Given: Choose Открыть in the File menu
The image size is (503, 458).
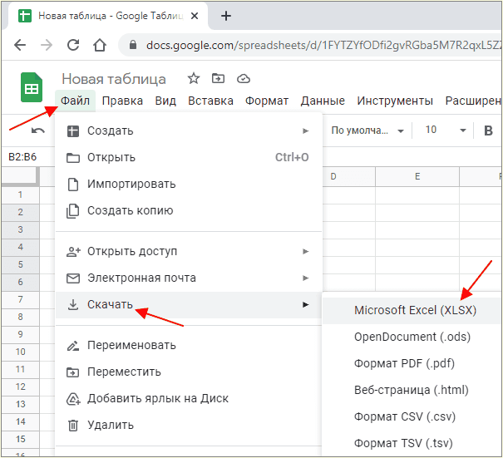Looking at the screenshot, I should point(189,157).
